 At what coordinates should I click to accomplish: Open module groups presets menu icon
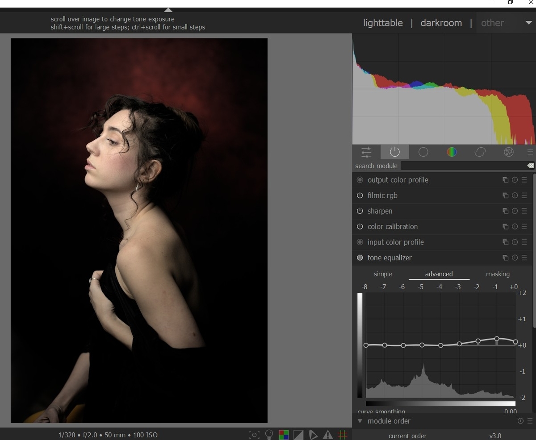[530, 152]
